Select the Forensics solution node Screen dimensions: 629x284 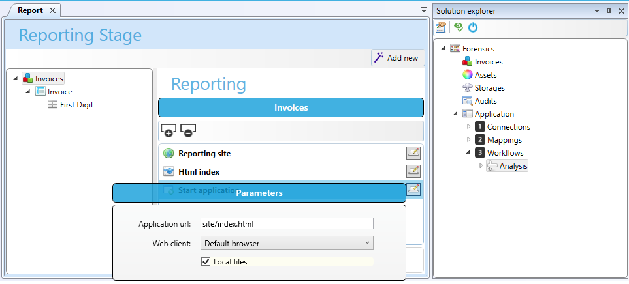click(478, 49)
